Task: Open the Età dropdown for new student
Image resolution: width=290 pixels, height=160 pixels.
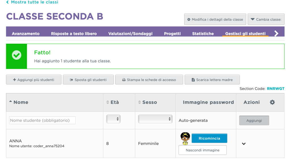Action: pos(113,119)
